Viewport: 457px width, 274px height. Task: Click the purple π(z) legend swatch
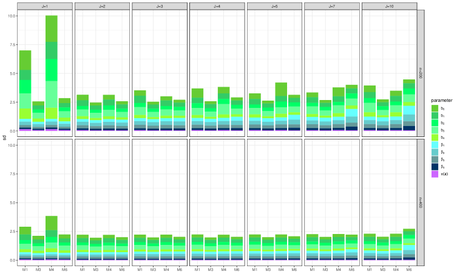(435, 174)
